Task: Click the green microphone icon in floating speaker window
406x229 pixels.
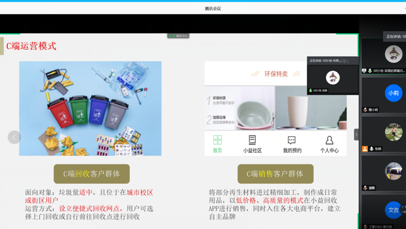Action: 311,90
